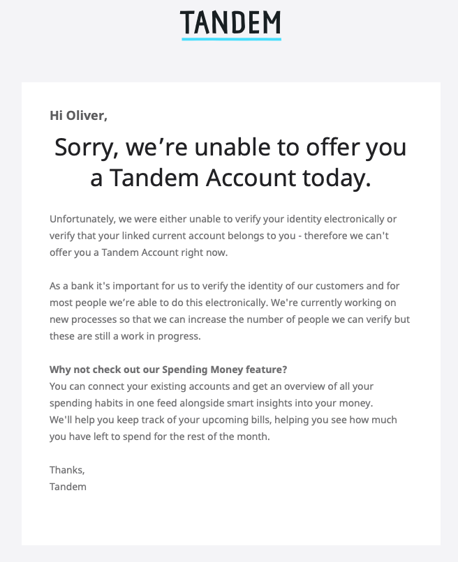The height and width of the screenshot is (562, 458).
Task: Click the line "these are still a work in progress."
Action: [x=125, y=336]
